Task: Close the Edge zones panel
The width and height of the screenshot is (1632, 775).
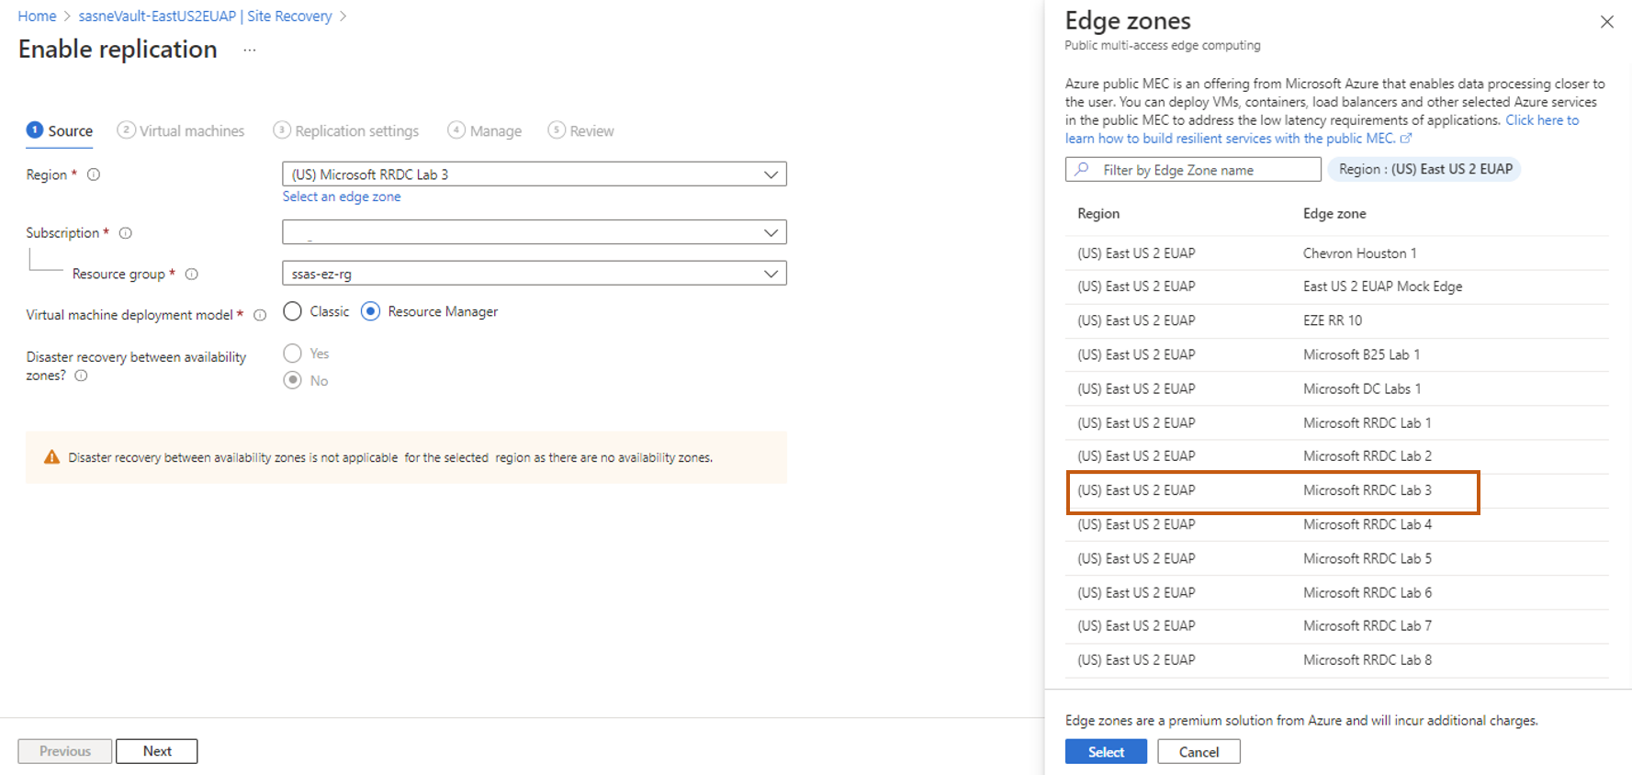Action: coord(1606,22)
